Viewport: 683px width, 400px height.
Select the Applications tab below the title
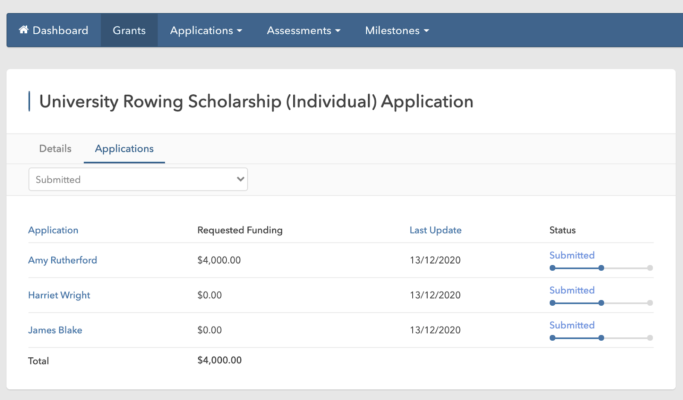(x=124, y=149)
